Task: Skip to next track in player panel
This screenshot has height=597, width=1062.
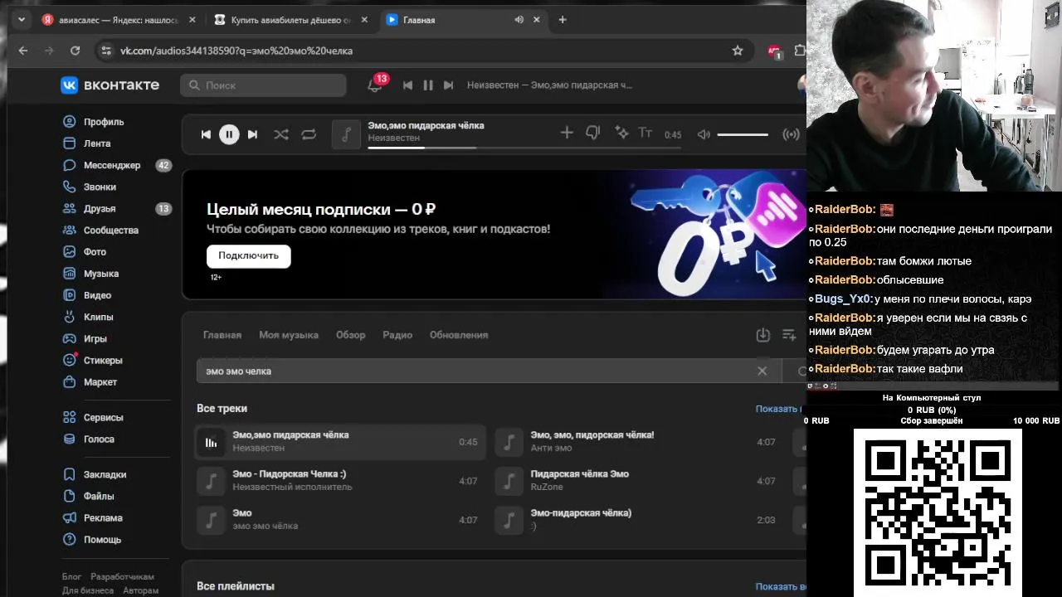Action: pyautogui.click(x=252, y=134)
